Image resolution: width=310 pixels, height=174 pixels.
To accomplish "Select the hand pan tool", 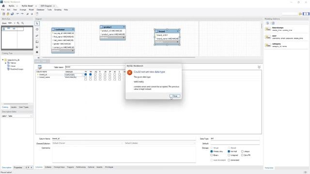I will click(x=37, y=29).
